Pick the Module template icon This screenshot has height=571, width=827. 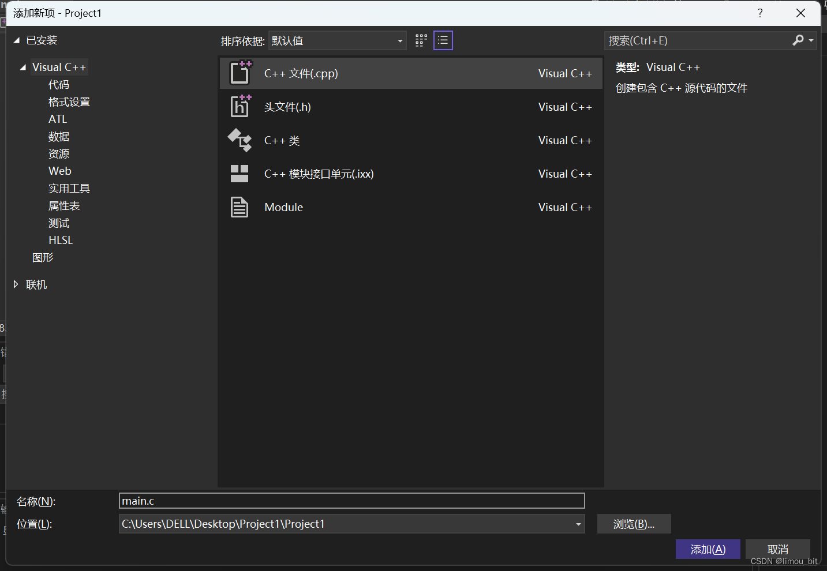coord(240,207)
